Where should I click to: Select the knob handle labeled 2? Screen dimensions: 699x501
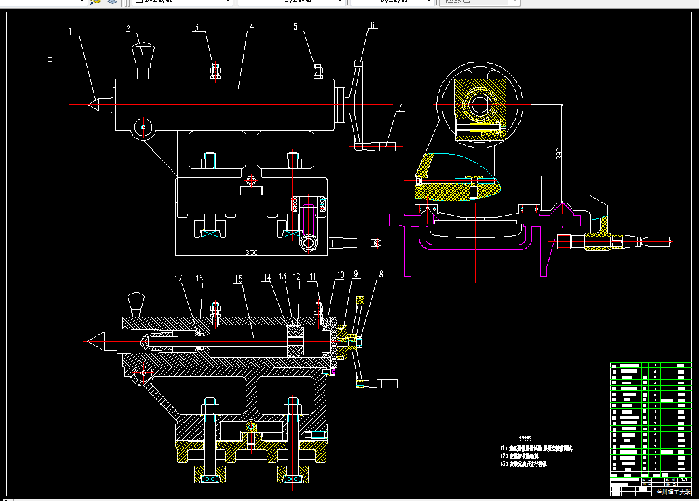pyautogui.click(x=143, y=60)
